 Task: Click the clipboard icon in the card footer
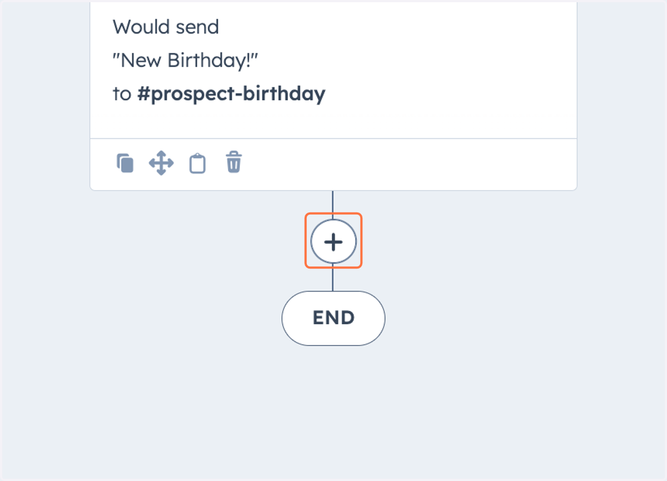click(x=197, y=163)
